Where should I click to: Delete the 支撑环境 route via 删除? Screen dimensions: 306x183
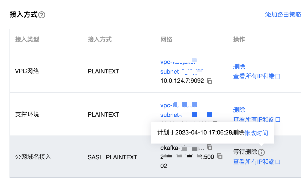click(239, 110)
